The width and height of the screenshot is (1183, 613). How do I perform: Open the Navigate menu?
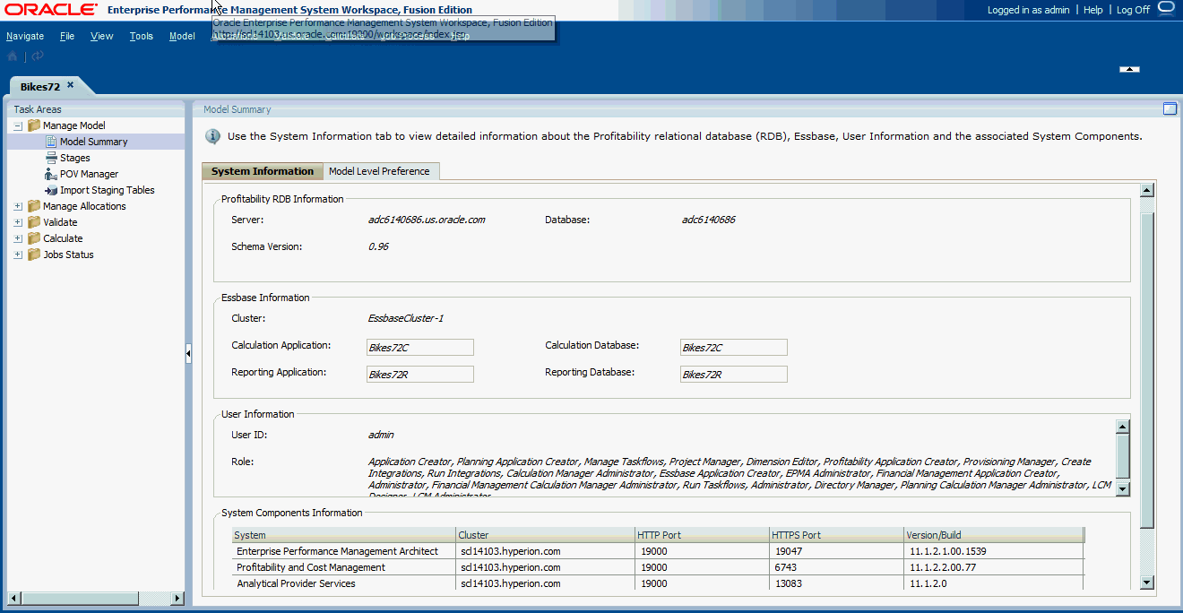[25, 37]
